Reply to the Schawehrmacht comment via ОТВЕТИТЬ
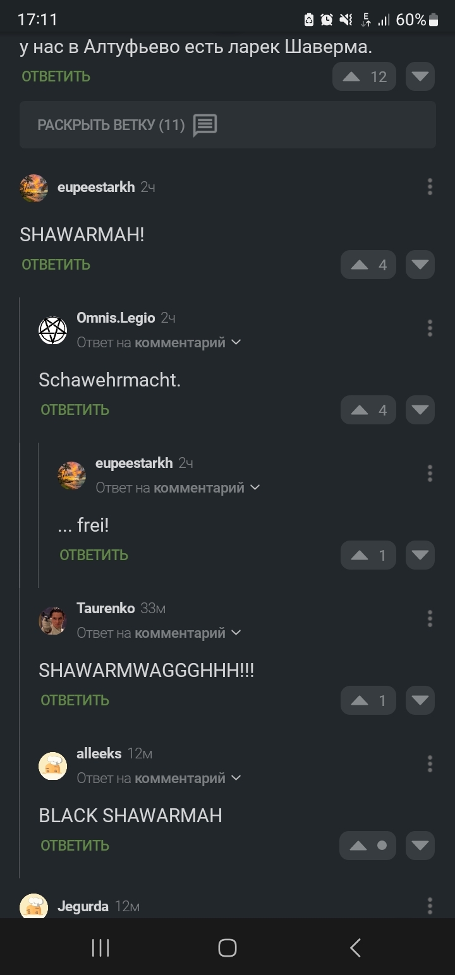 75,410
